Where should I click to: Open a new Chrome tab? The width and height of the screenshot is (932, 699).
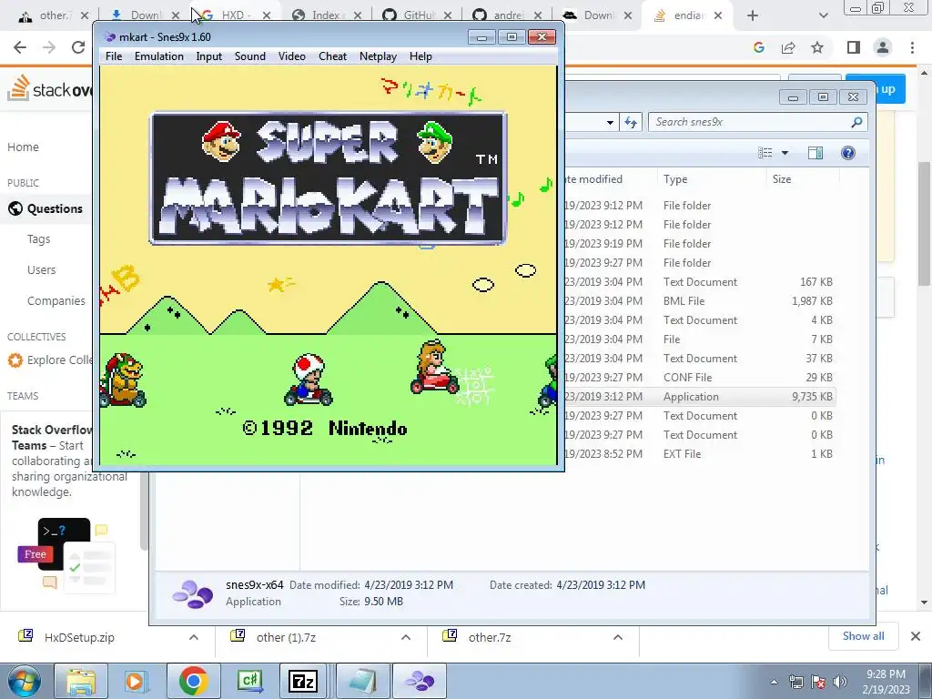coord(753,15)
